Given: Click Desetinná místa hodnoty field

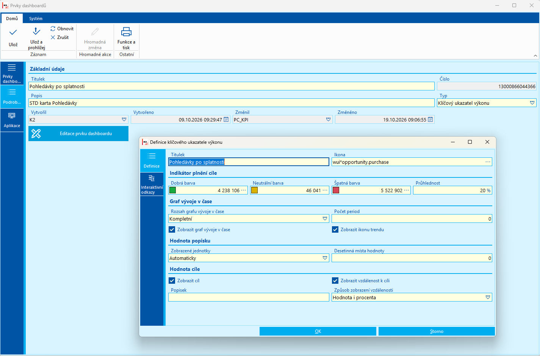Looking at the screenshot, I should [412, 258].
